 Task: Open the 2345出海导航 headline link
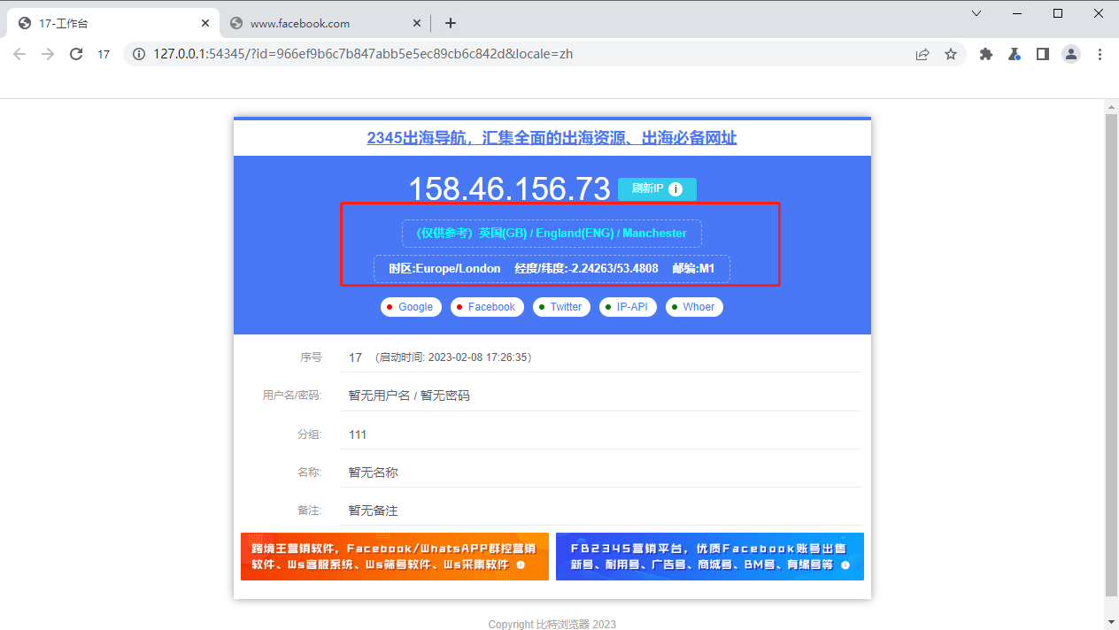pos(552,138)
